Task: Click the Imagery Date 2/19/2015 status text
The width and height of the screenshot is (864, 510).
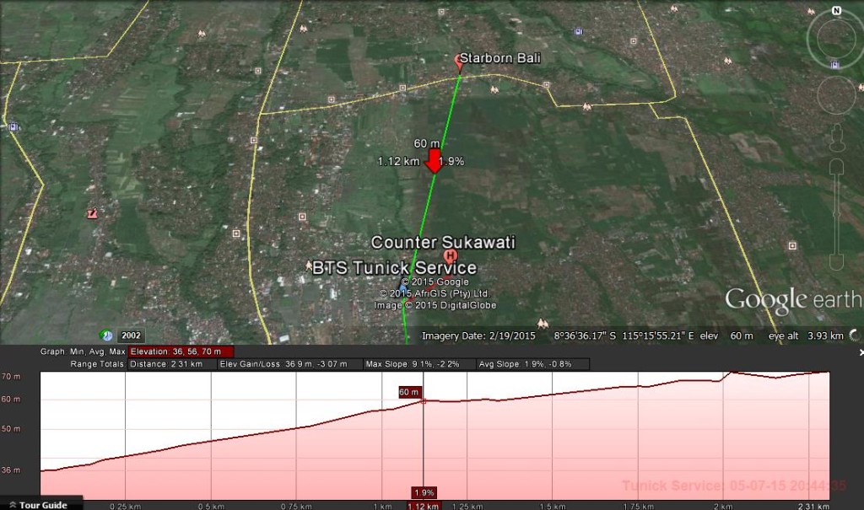Action: tap(478, 336)
